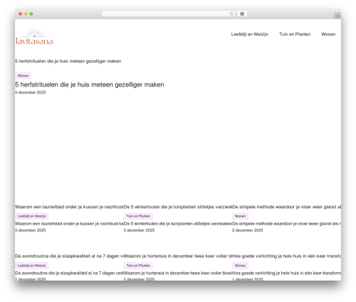Open the upper 'Waarom een laurierblad onder je kussen' link
The height and width of the screenshot is (302, 356).
(x=69, y=207)
